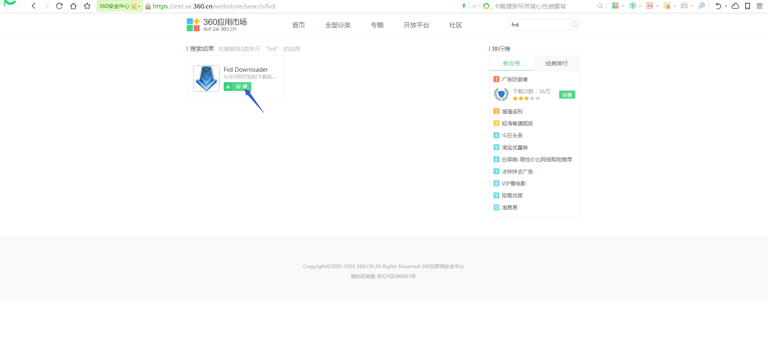Click the screenshot scissors icon
Viewport: 768px width, 341px height.
tap(667, 6)
